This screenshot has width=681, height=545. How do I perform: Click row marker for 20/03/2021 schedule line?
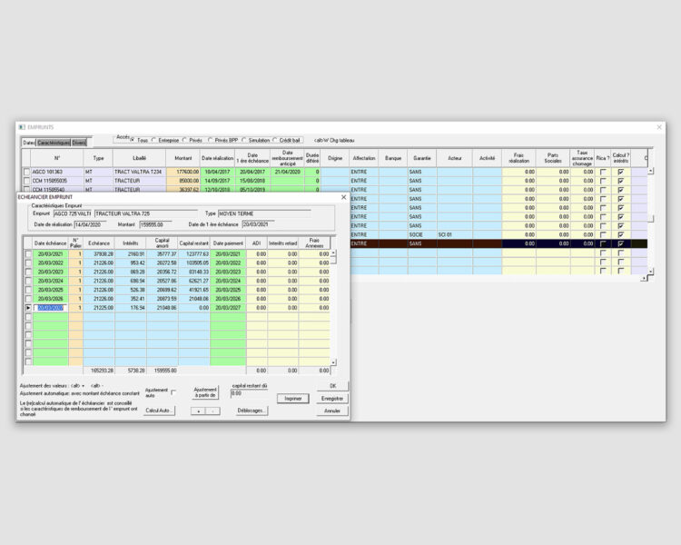27,254
